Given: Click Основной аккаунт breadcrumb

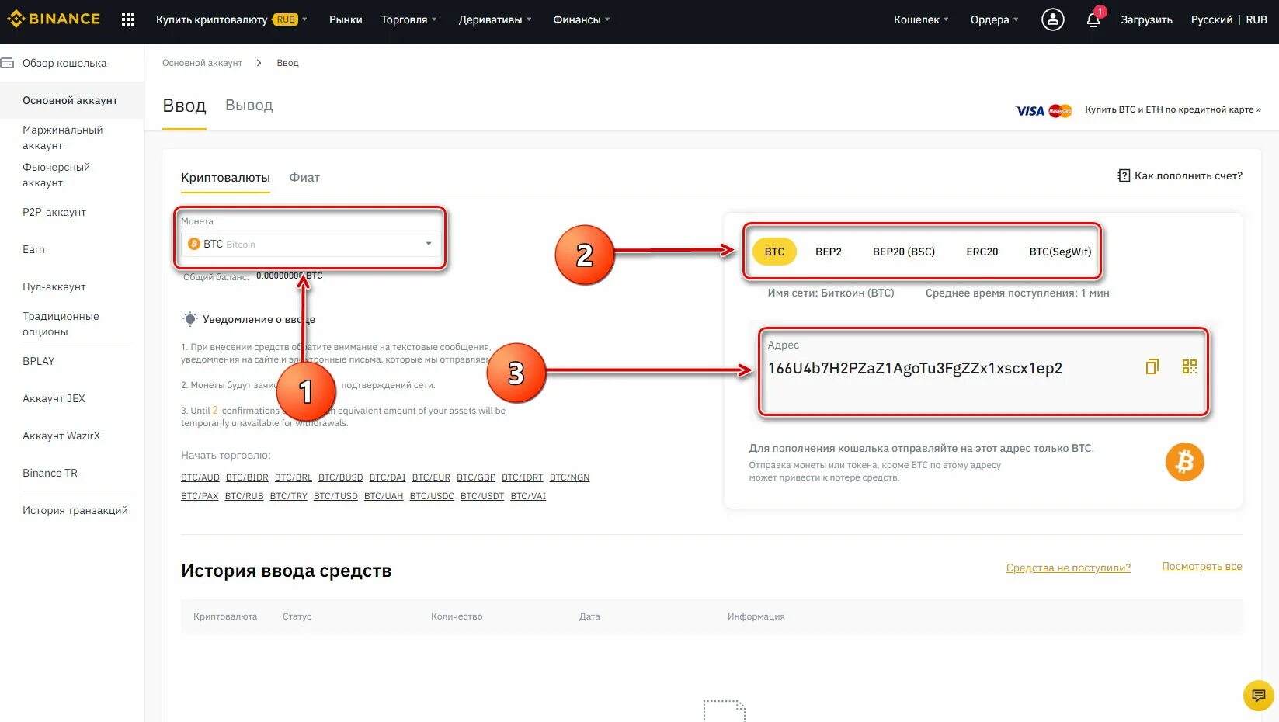Looking at the screenshot, I should (x=202, y=63).
